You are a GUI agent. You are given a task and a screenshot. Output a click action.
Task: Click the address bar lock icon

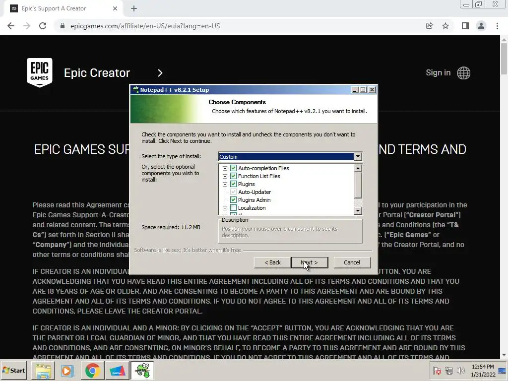(63, 26)
